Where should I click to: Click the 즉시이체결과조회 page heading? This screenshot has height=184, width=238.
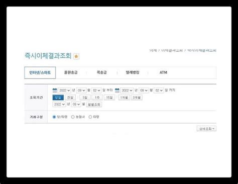point(48,56)
